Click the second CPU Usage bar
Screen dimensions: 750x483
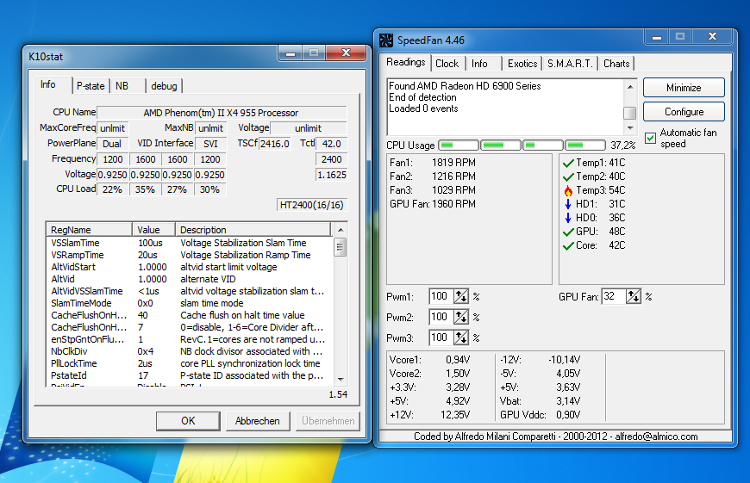point(500,145)
